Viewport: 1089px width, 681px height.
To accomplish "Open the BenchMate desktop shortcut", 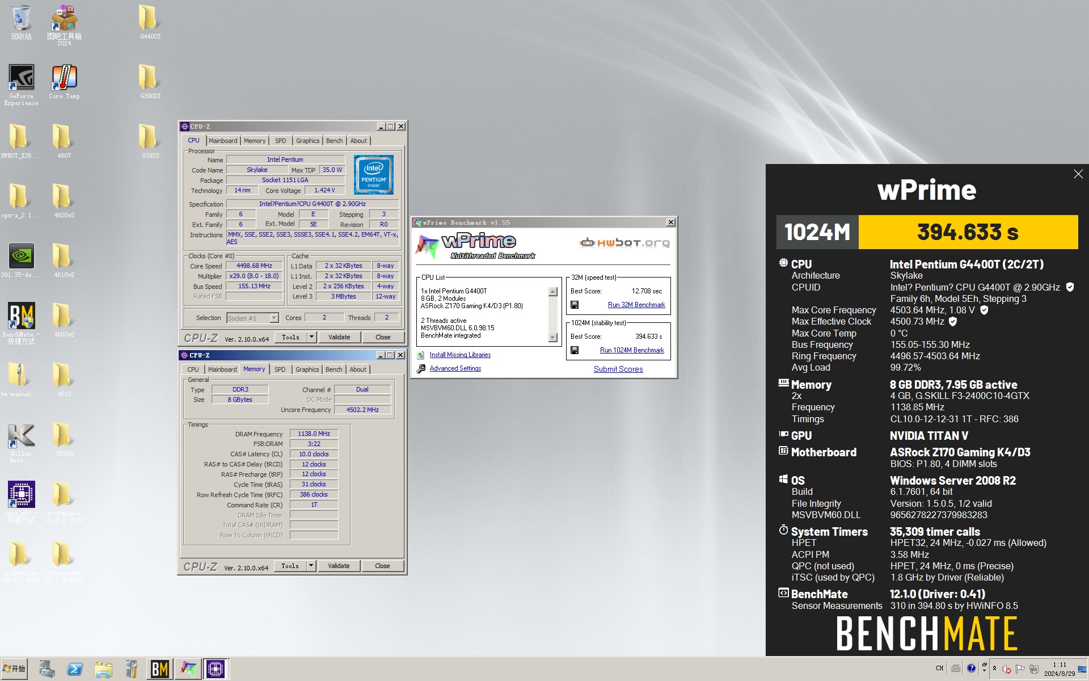I will point(22,323).
